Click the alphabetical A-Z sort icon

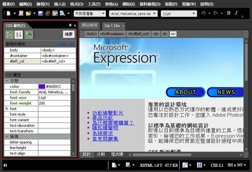(19, 35)
